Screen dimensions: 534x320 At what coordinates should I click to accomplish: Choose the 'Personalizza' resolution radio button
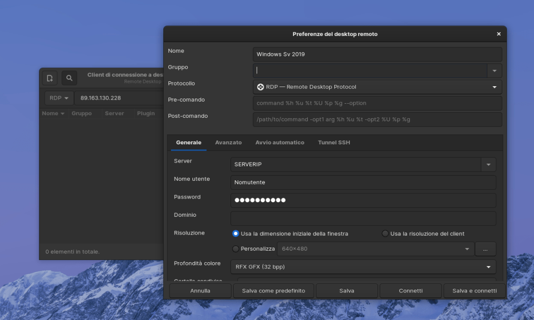[x=236, y=249]
